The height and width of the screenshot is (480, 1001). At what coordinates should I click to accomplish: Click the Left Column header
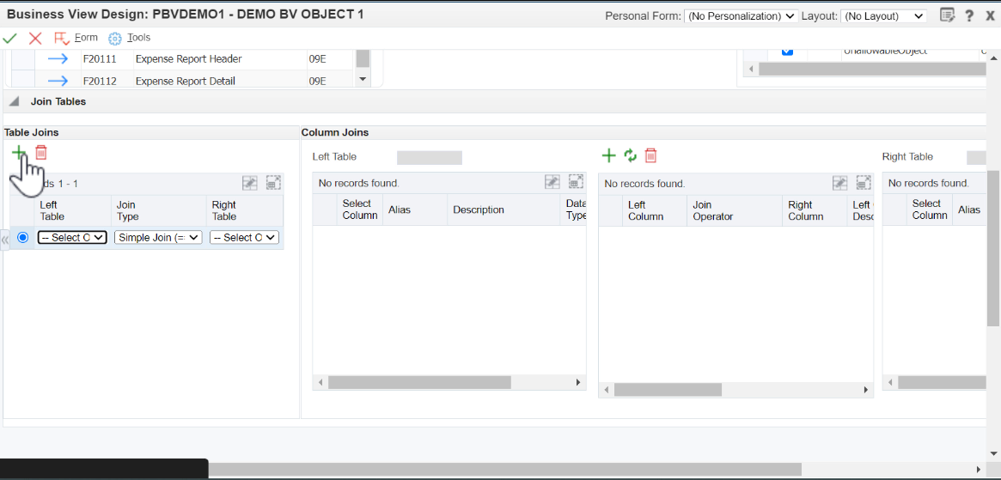click(655, 210)
